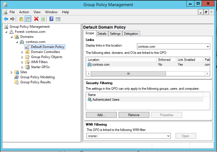Click the Links list scroll right arrow
Viewport: 217px width, 152px height.
(207, 74)
